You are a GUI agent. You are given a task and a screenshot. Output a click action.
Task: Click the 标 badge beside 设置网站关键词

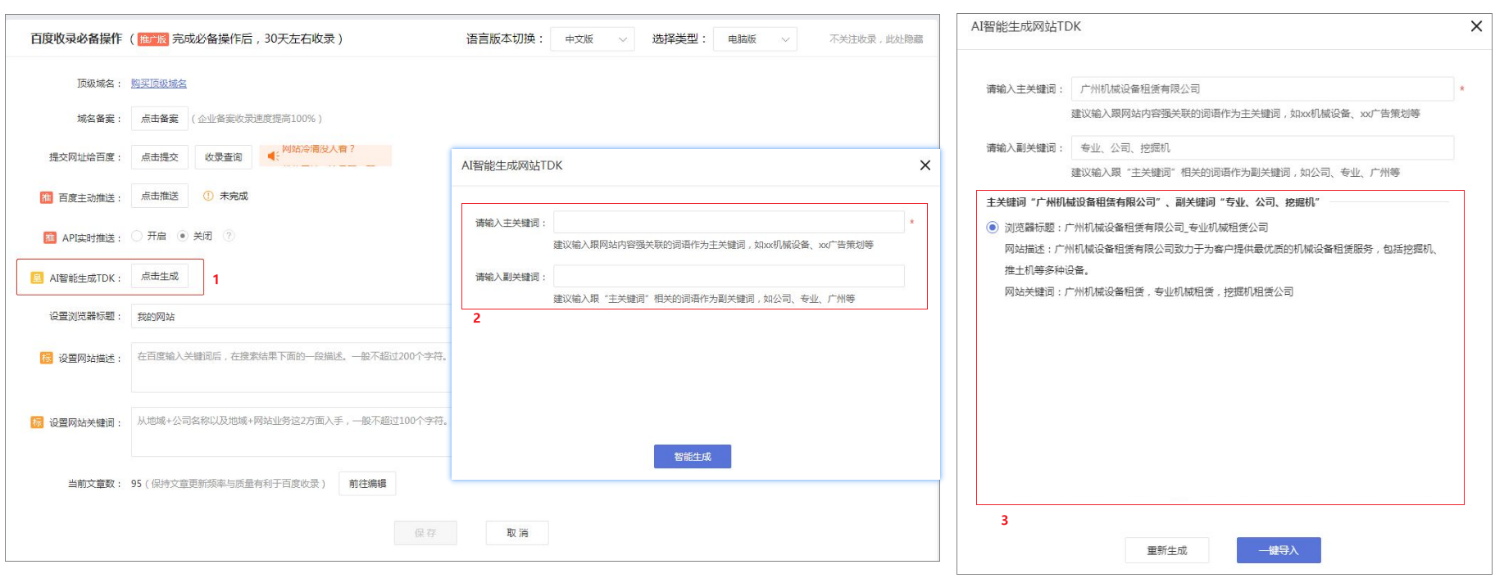coord(37,422)
